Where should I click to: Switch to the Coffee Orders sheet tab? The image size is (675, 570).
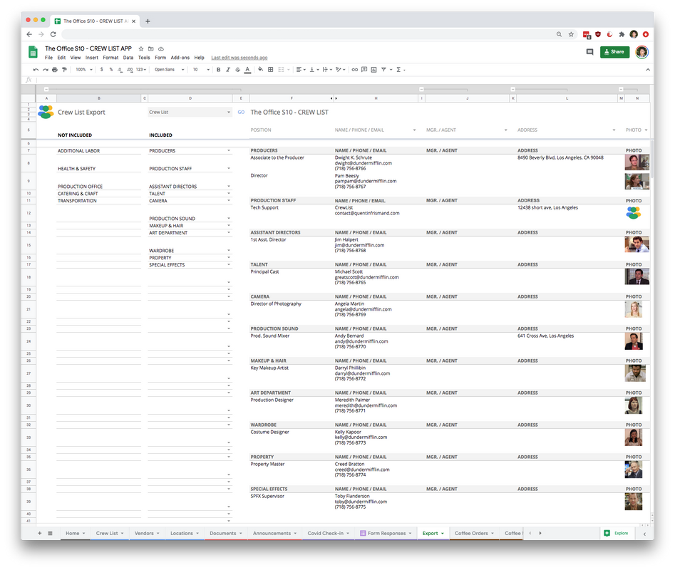click(x=474, y=534)
